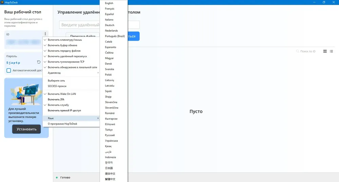Switch to list view of sessions
Image resolution: width=339 pixels, height=182 pixels.
331,51
